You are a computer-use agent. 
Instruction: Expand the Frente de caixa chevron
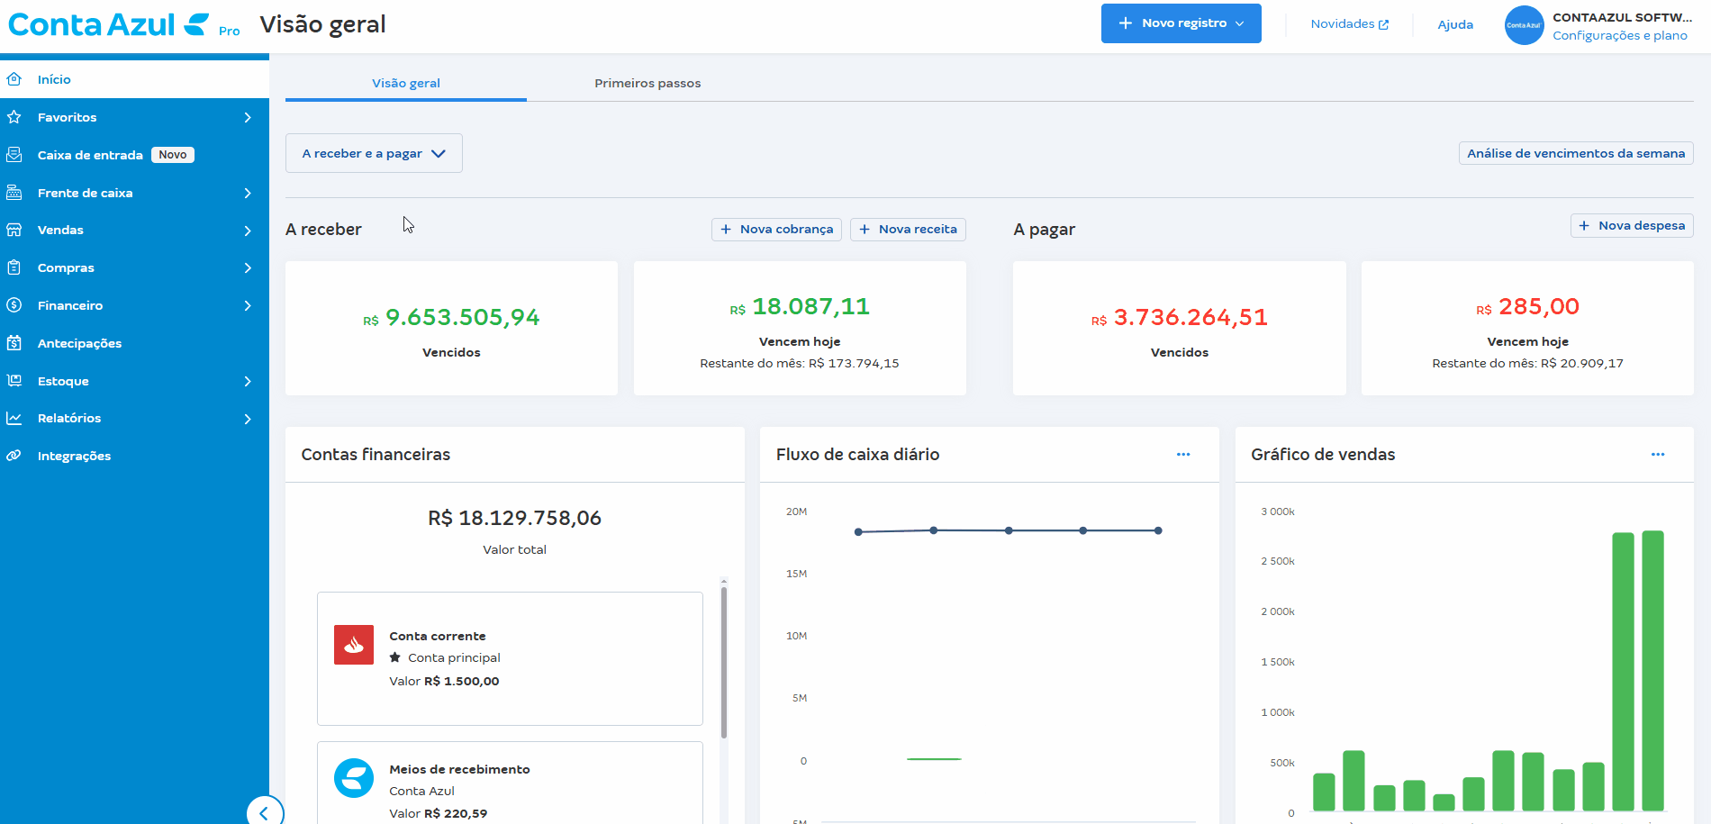click(248, 193)
